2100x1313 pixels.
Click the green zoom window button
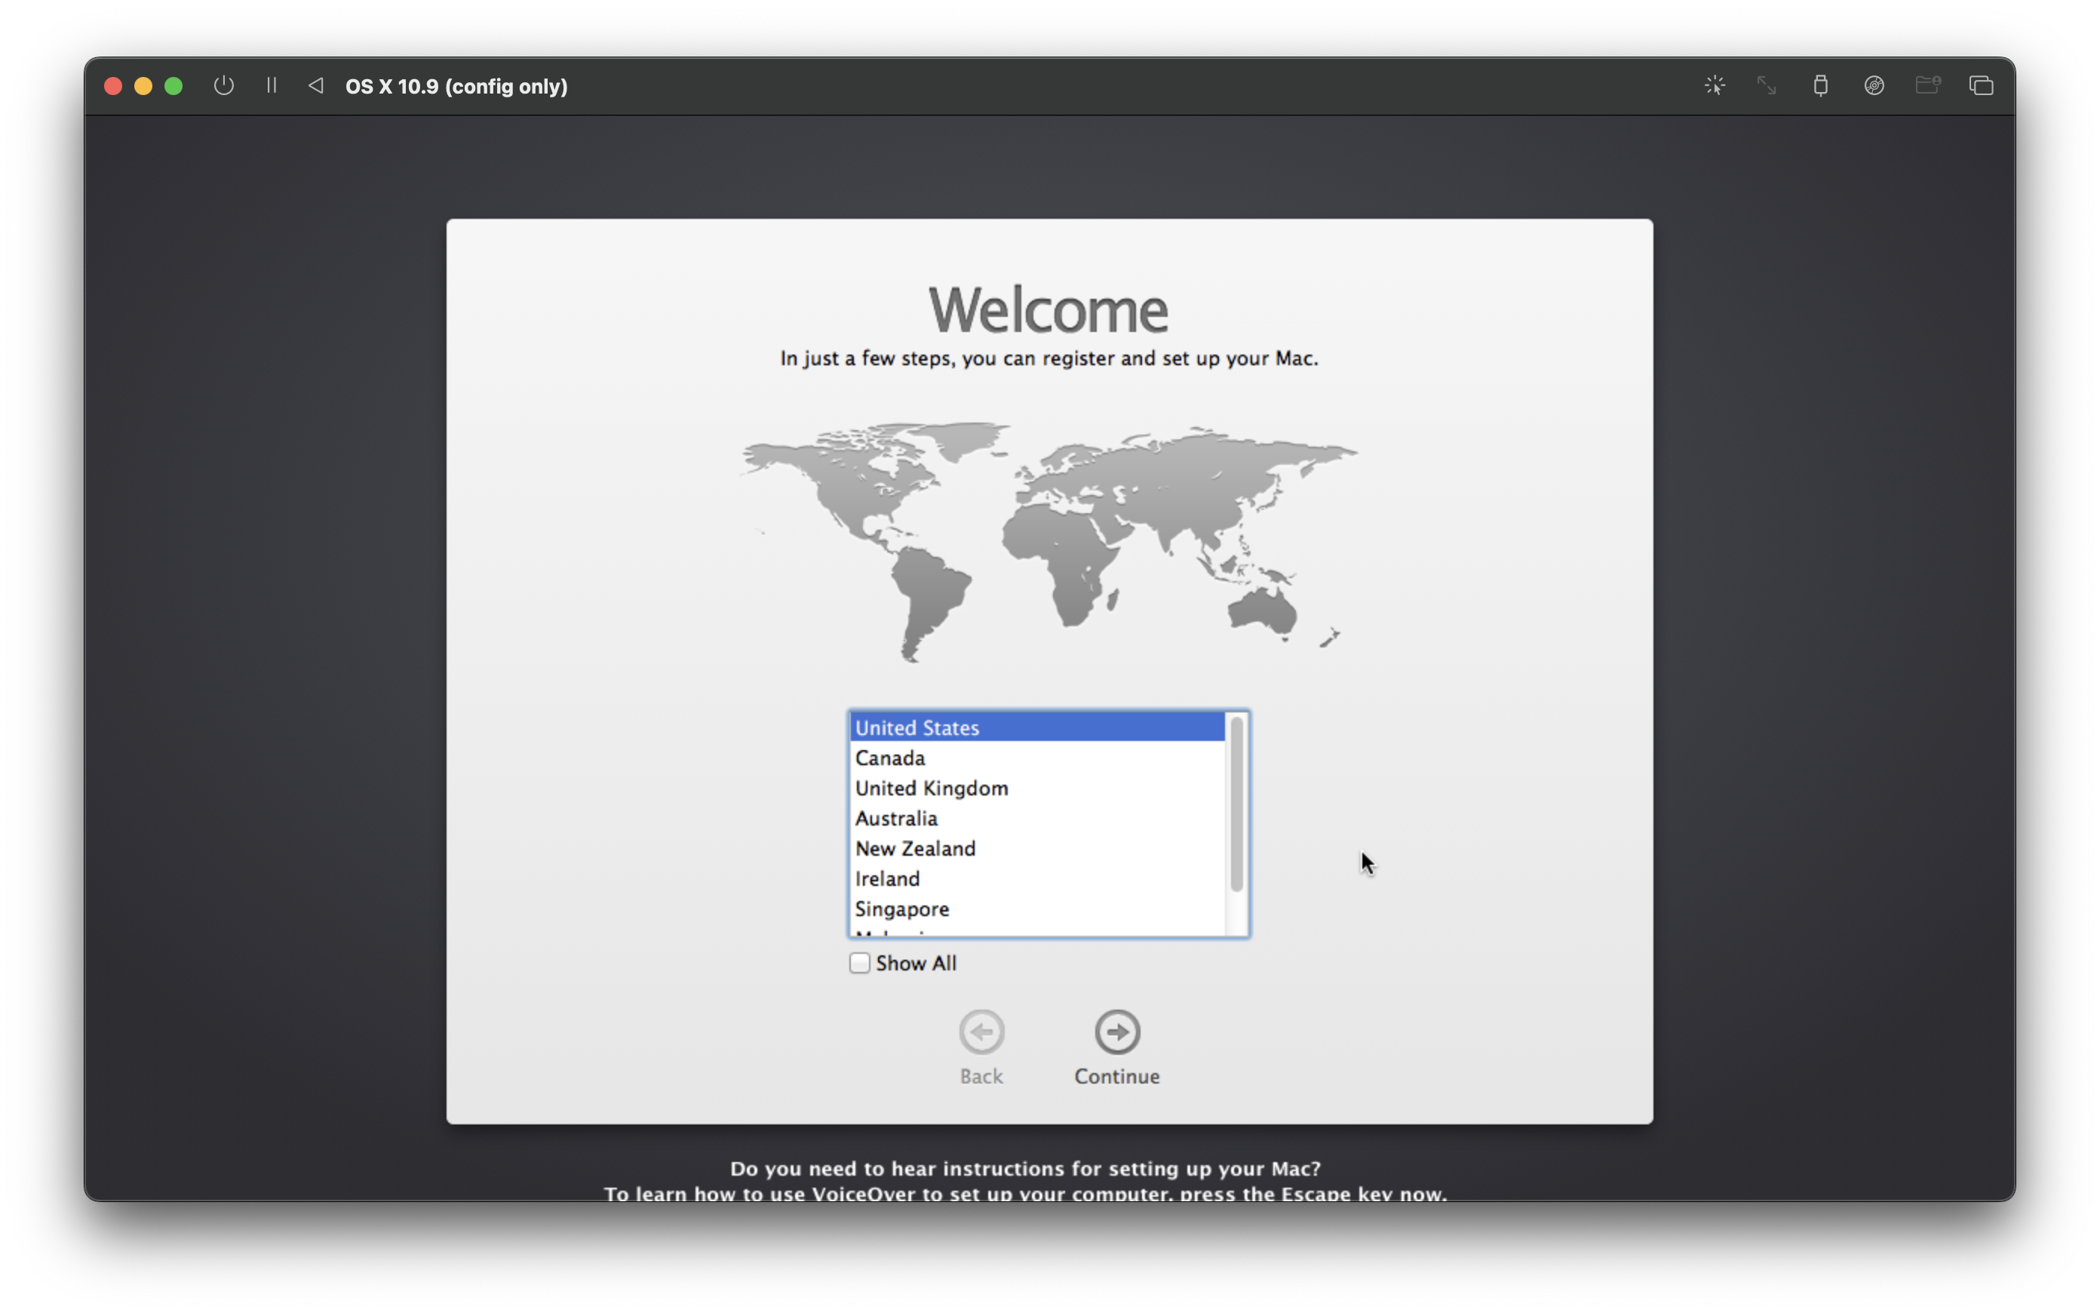pyautogui.click(x=173, y=86)
